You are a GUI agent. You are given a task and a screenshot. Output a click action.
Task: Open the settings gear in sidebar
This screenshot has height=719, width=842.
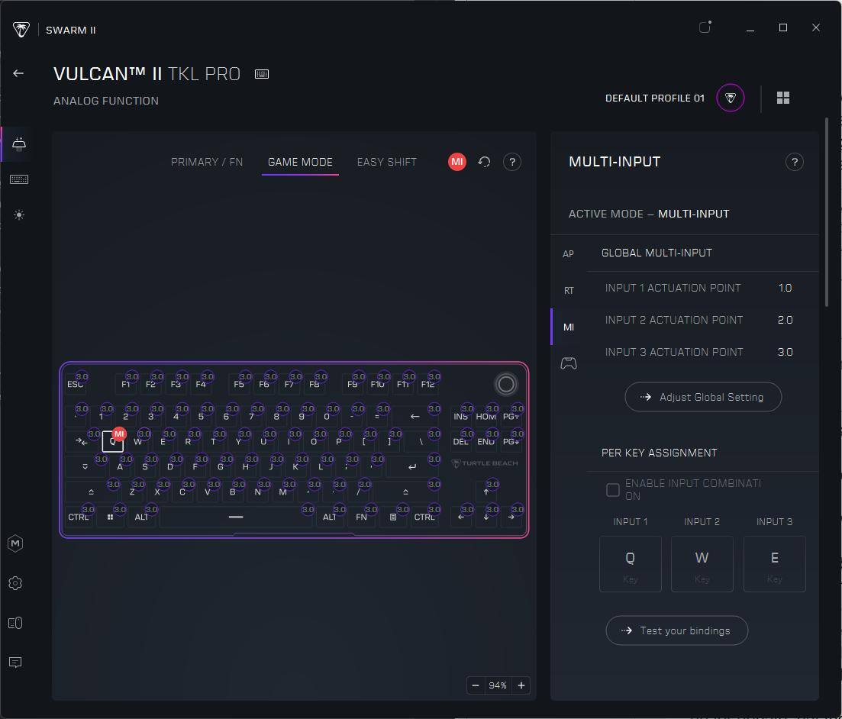pos(15,583)
